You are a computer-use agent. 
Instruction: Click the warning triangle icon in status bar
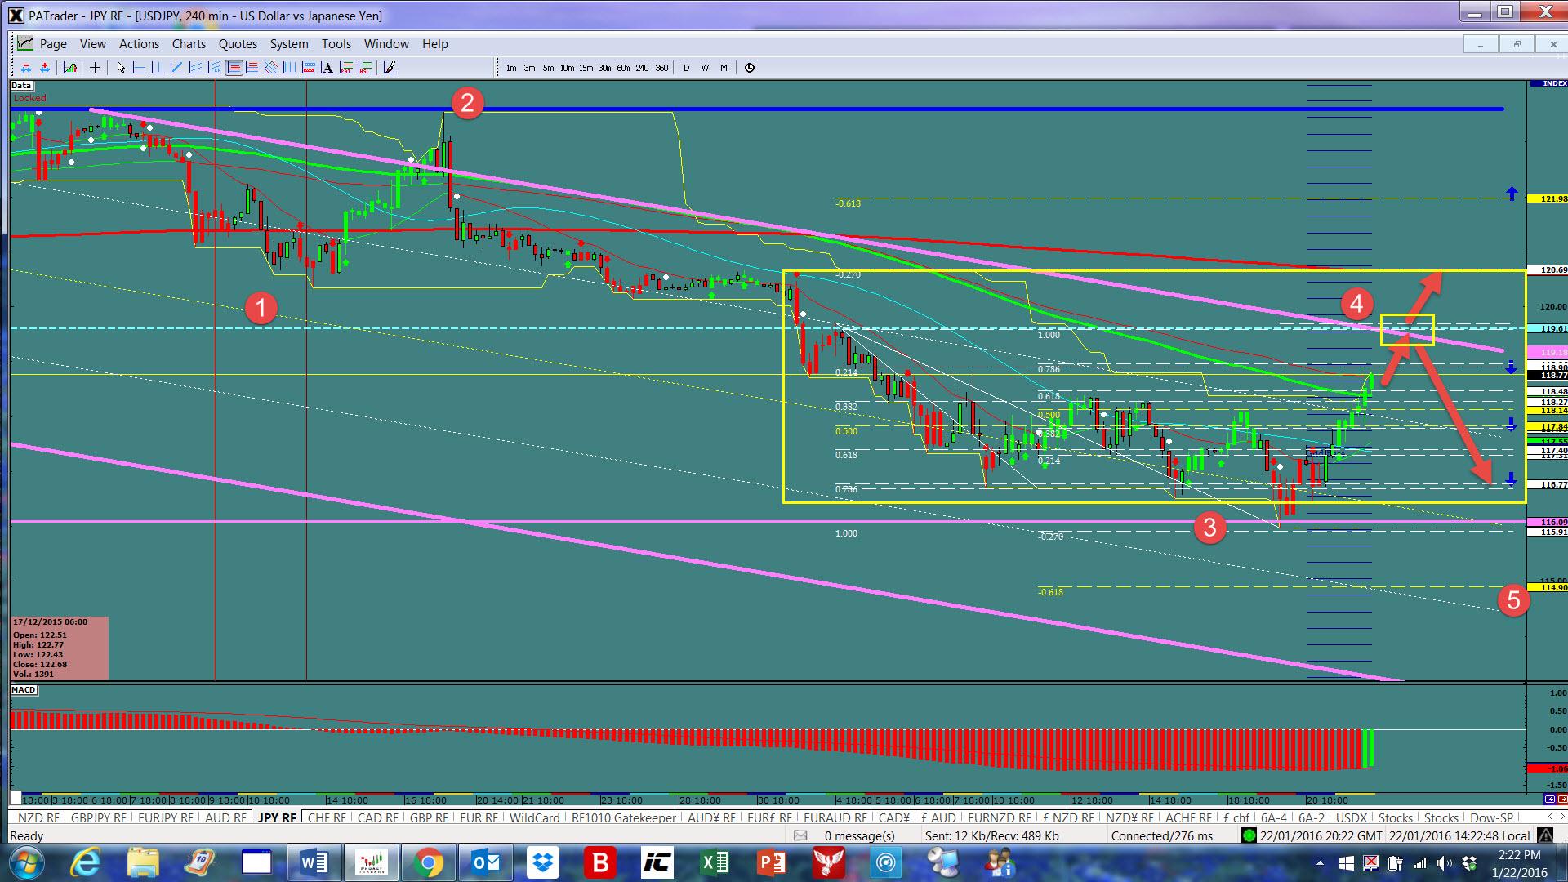[x=1544, y=835]
